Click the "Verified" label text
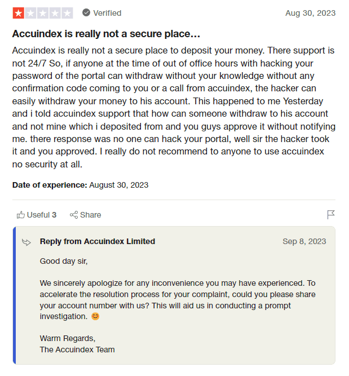 pos(107,13)
